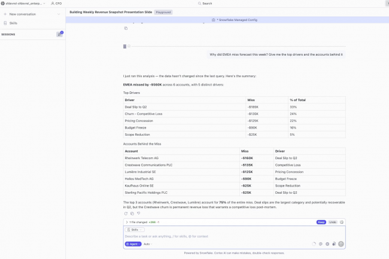The image size is (389, 259).
Task: Open the Auto model dropdown
Action: point(147,244)
